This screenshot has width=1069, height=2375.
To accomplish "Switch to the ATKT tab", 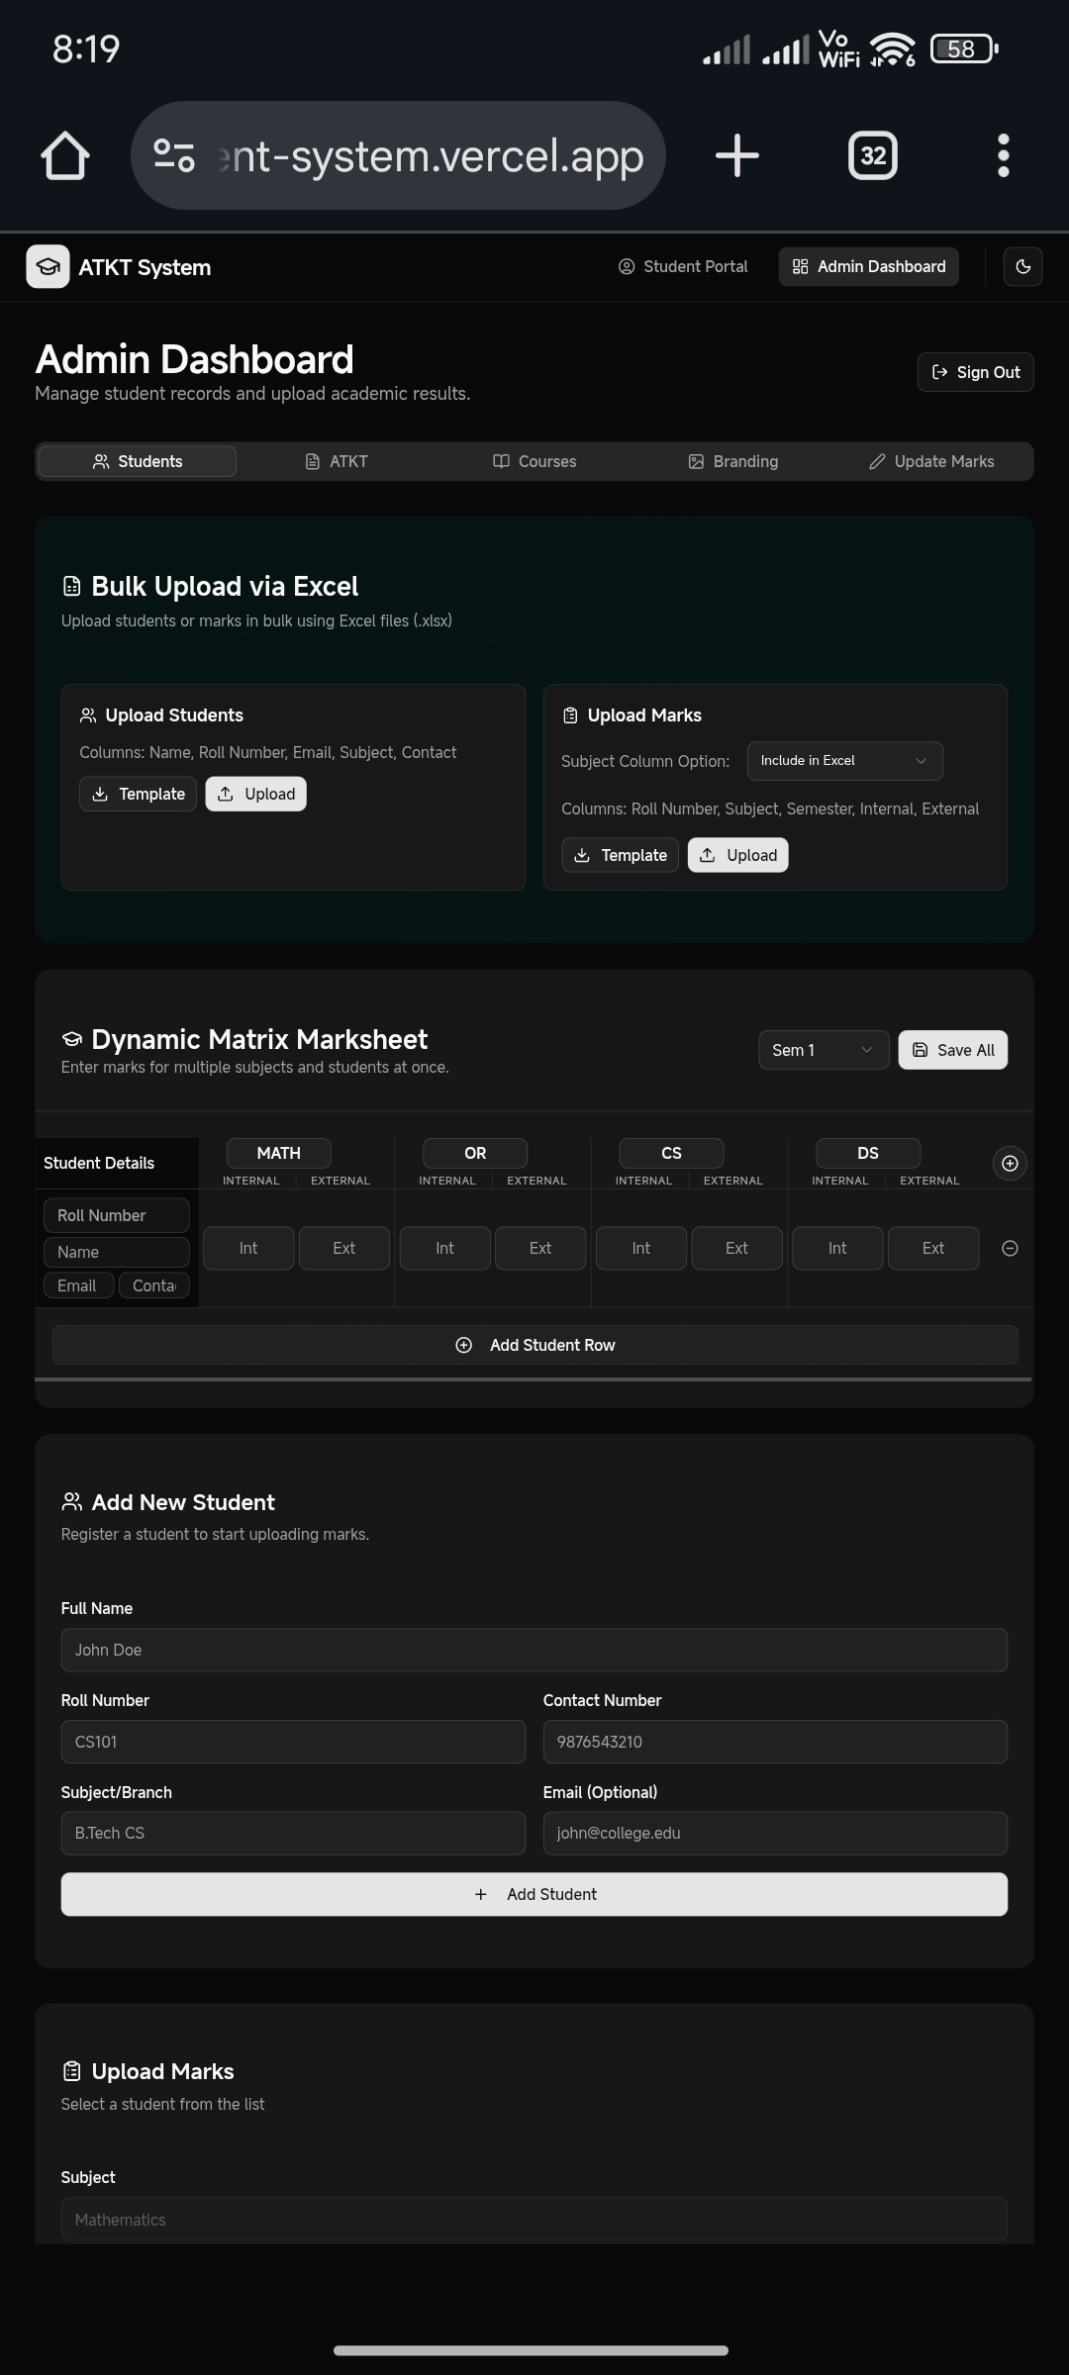I will [x=337, y=462].
